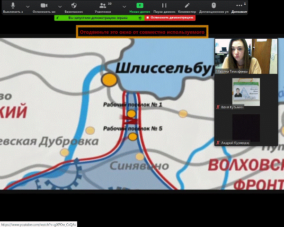Screen dimensions: 284x227
Task: Click muted mic icon beside Ваня Кузьмин
Action: (x=218, y=107)
